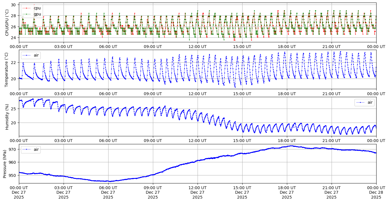The image size is (388, 202).
Task: Click the Temperature (°C) axis label
Action: click(x=7, y=70)
